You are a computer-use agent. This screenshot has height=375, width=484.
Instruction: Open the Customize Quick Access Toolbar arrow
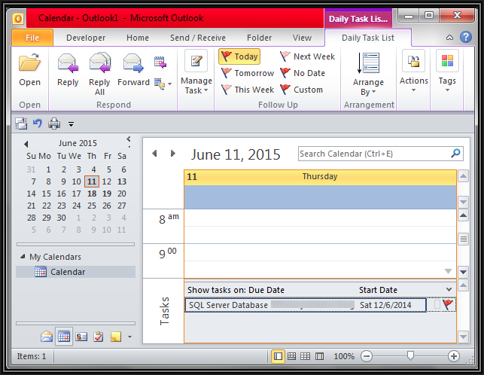click(x=71, y=124)
